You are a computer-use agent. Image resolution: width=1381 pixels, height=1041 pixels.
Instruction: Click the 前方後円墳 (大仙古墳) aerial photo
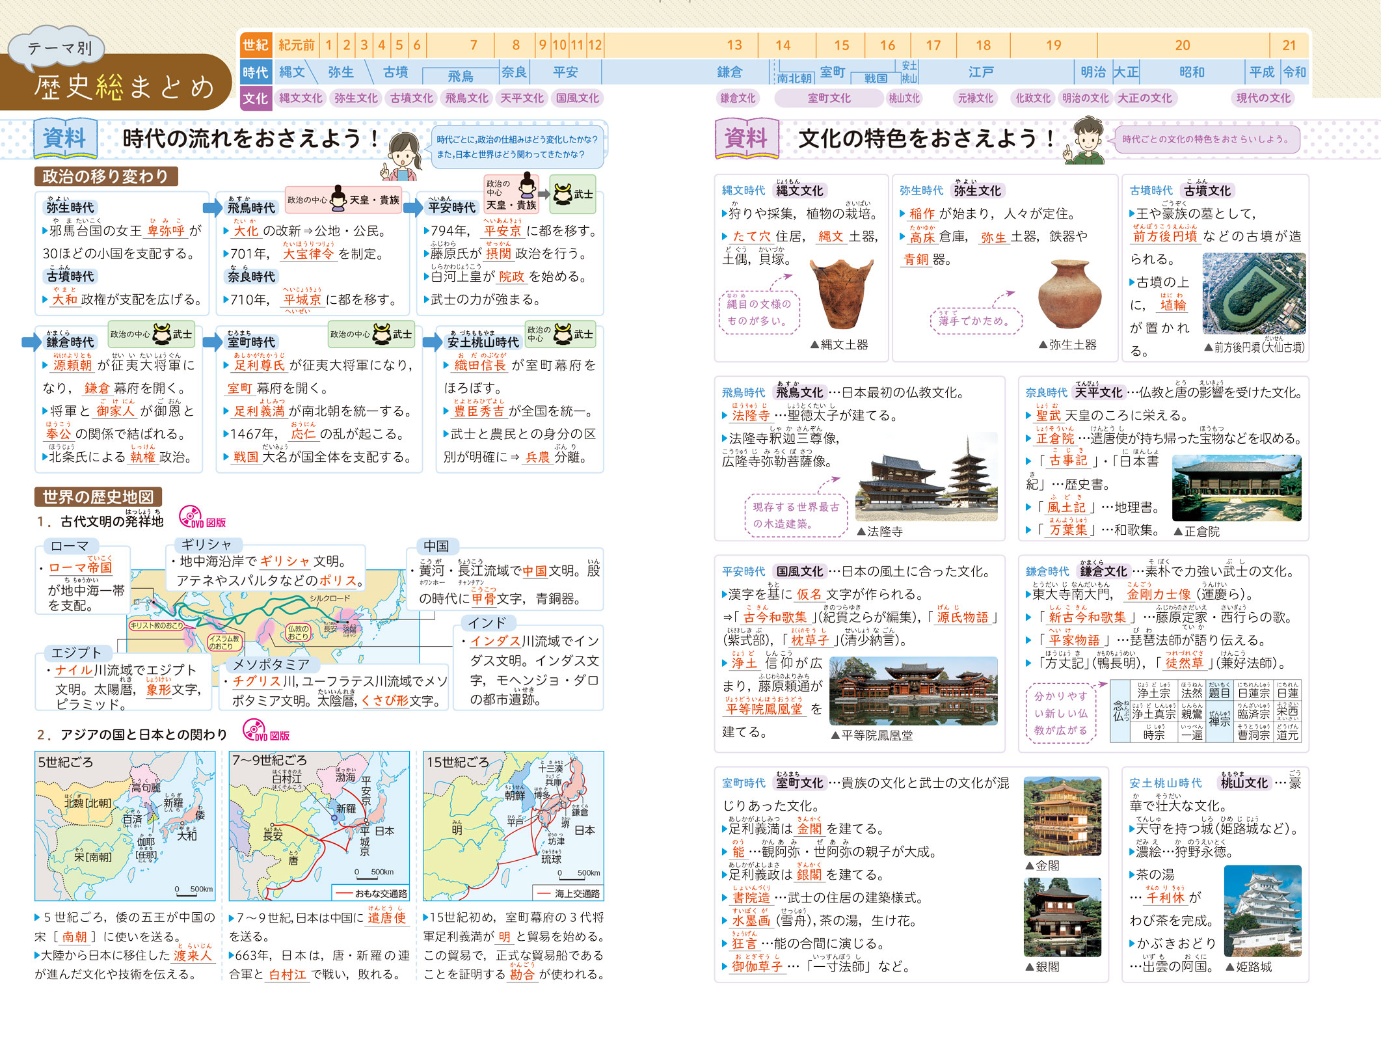pyautogui.click(x=1254, y=294)
